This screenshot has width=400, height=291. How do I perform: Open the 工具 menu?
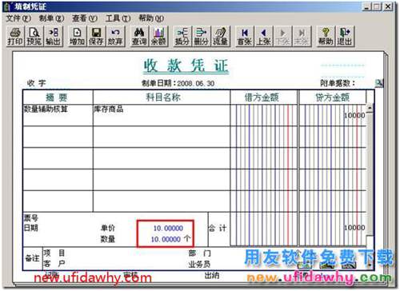click(118, 18)
